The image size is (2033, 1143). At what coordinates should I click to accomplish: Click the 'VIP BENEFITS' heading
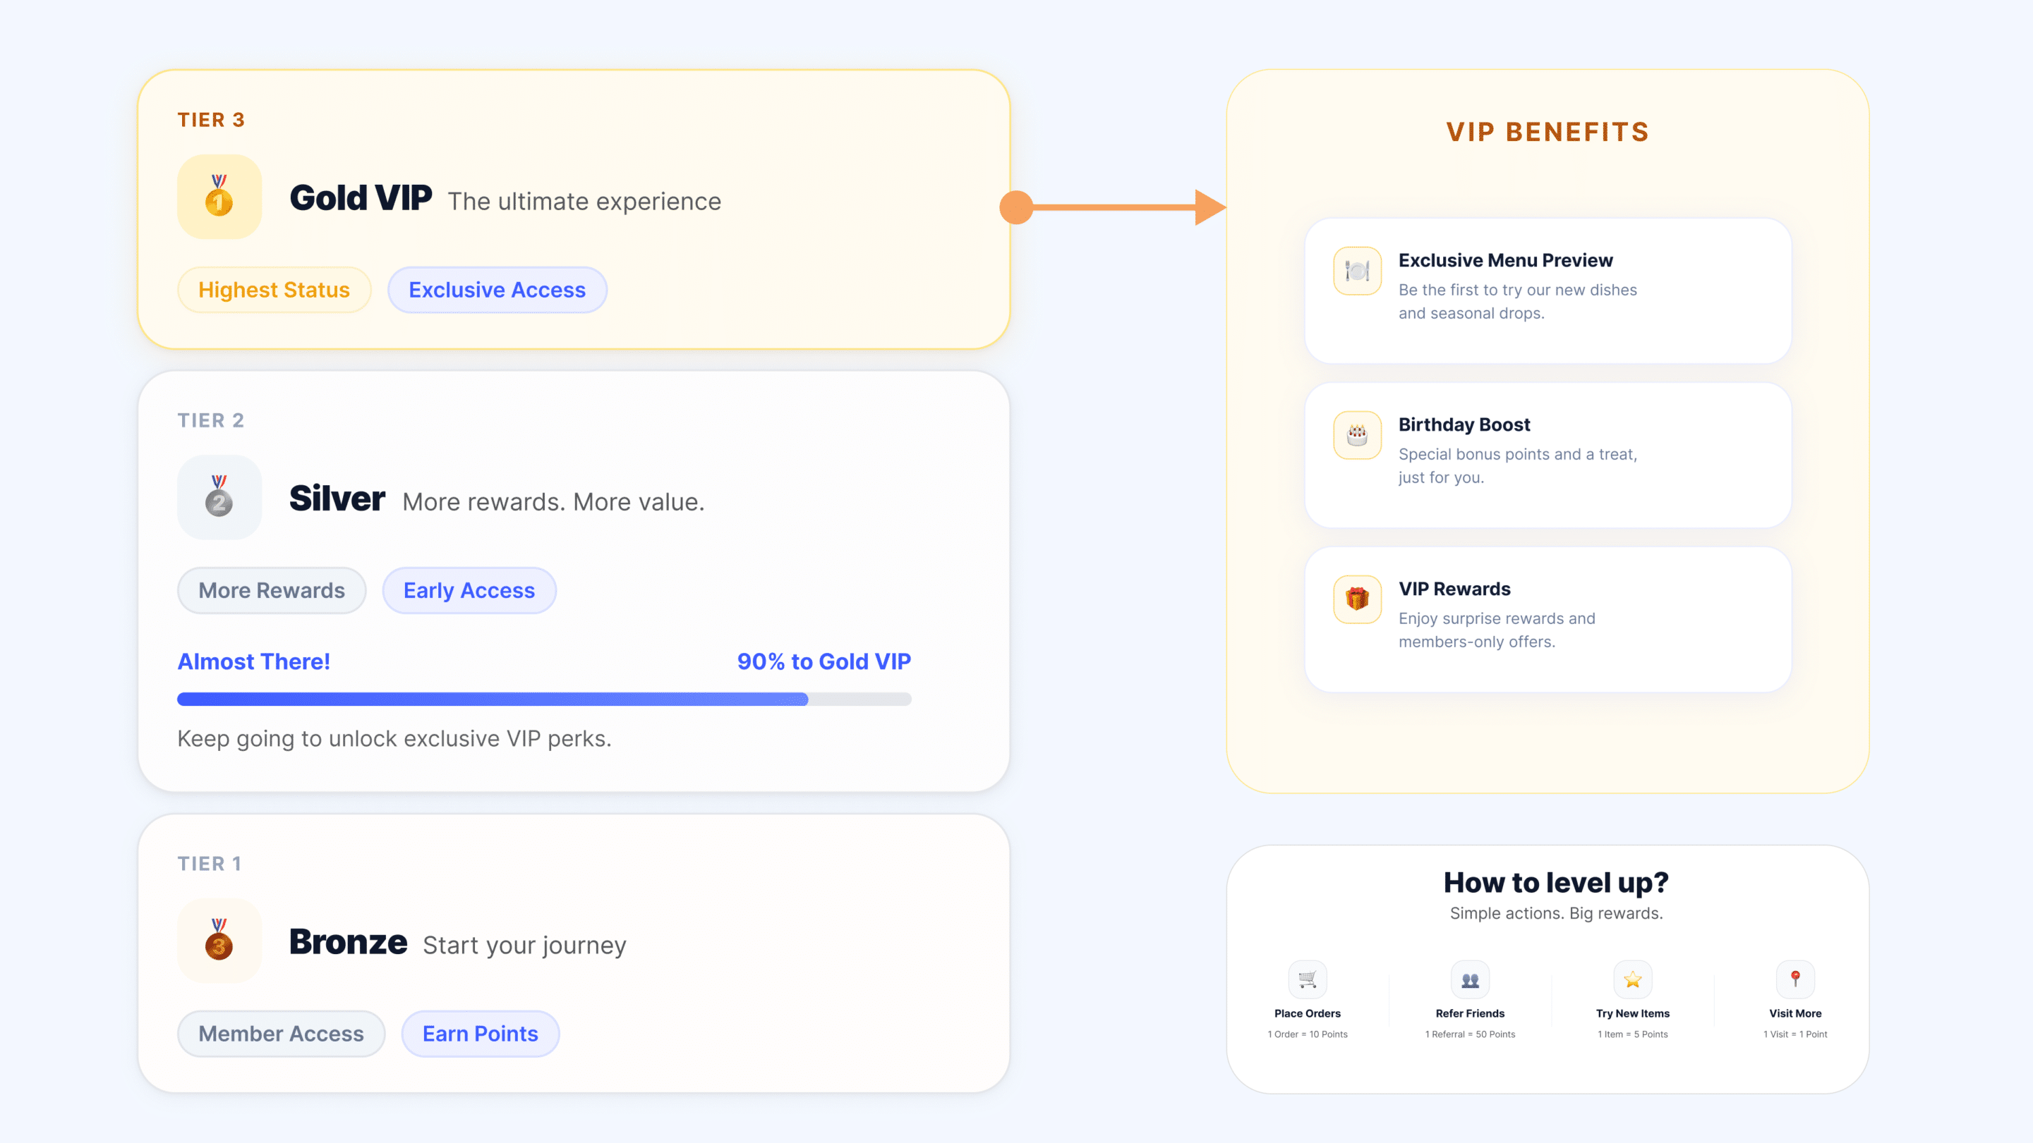pos(1548,132)
